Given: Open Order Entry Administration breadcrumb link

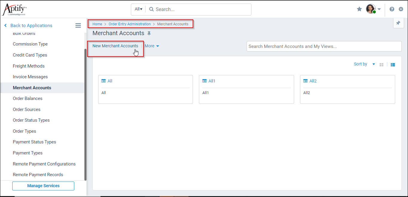Looking at the screenshot, I should point(129,24).
